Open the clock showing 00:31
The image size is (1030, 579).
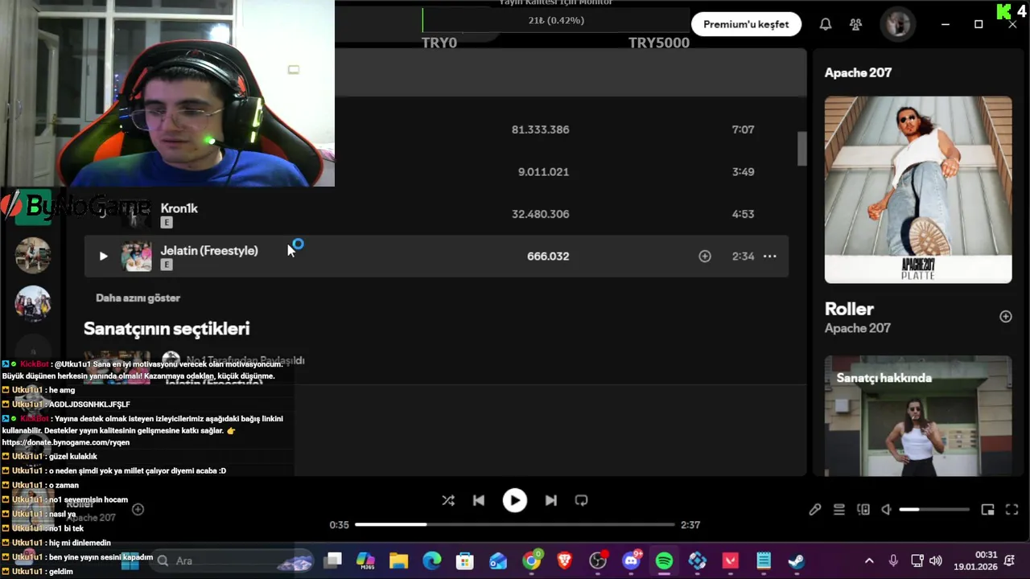pos(977,561)
